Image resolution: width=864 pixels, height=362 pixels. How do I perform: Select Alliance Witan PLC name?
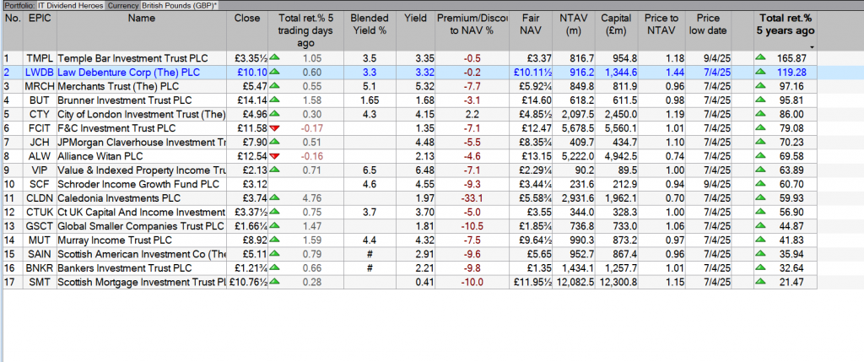(x=100, y=156)
